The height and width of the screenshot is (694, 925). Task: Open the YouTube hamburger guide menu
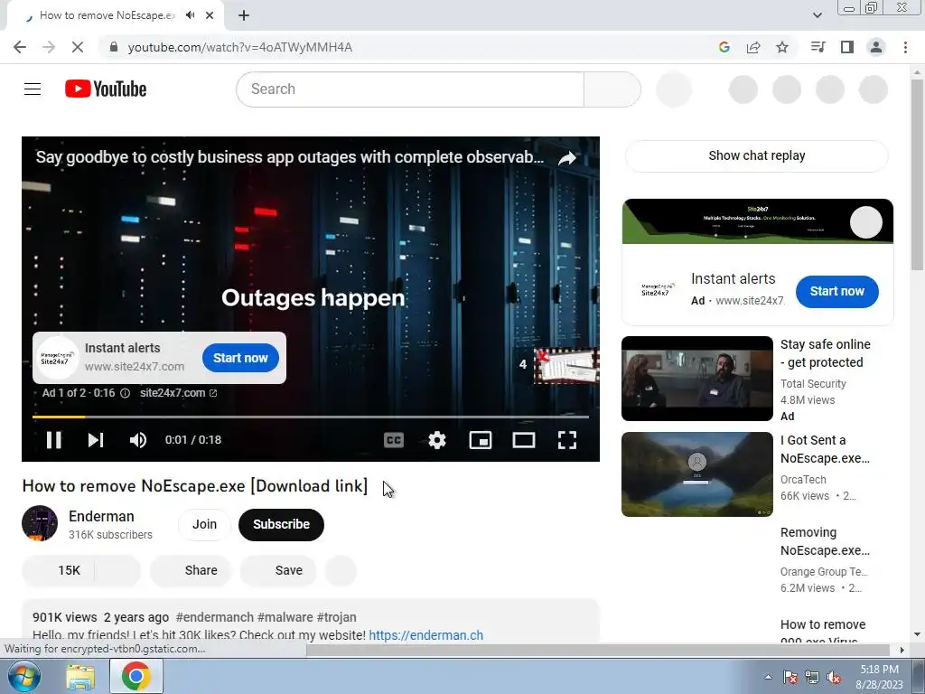[x=33, y=89]
